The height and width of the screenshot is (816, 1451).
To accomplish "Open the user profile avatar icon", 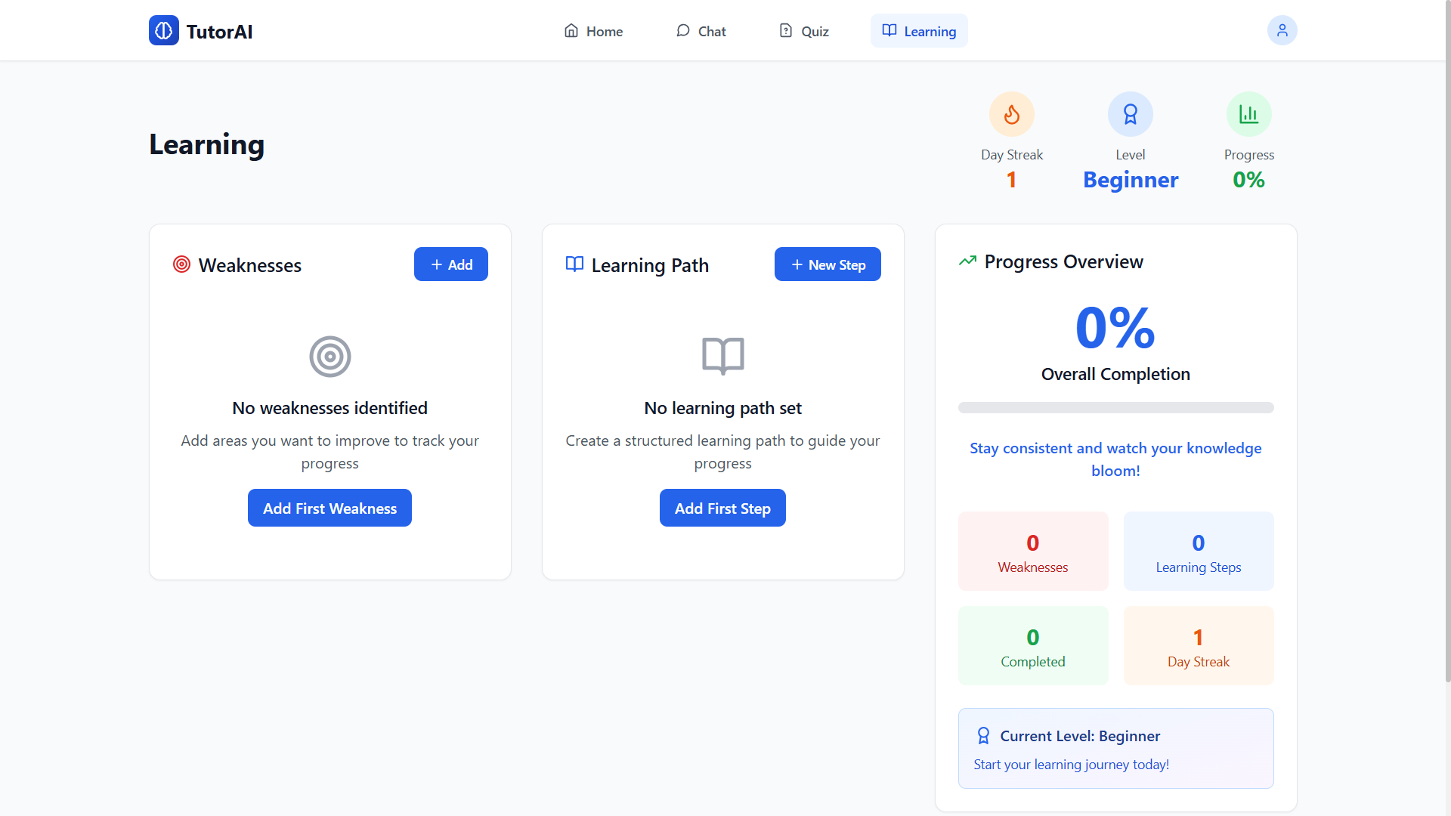I will (1282, 31).
